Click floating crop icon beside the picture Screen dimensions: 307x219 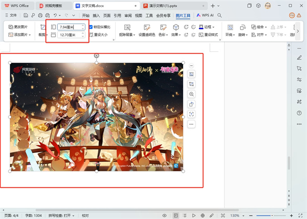pyautogui.click(x=191, y=84)
